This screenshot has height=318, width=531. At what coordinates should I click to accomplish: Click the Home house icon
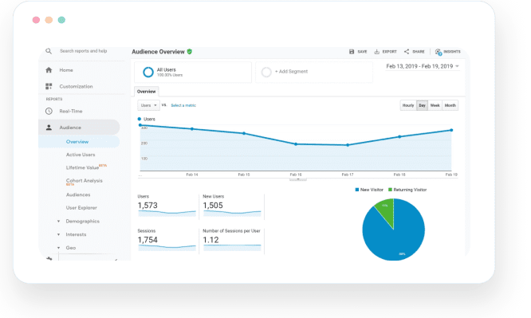click(49, 70)
